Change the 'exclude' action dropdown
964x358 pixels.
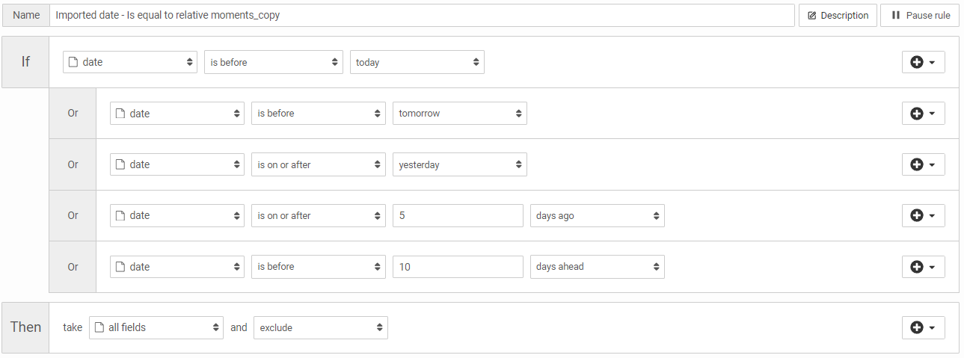[x=320, y=327]
